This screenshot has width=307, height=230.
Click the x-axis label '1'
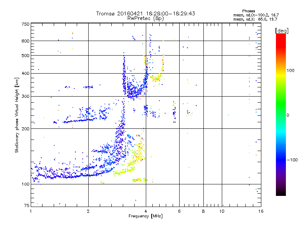pyautogui.click(x=31, y=211)
